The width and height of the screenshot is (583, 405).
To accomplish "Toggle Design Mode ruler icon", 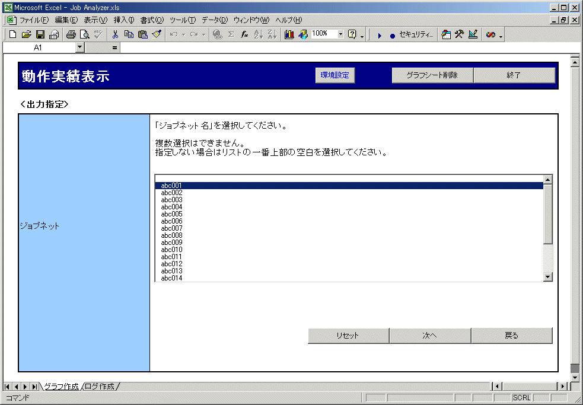I will (473, 34).
